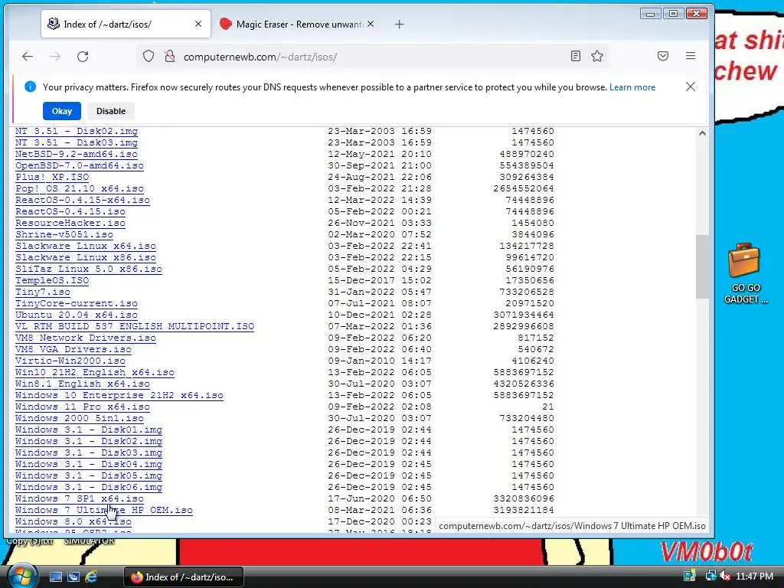Open VM8 VGA Drivers.iso link
The image size is (784, 588).
[x=73, y=349]
